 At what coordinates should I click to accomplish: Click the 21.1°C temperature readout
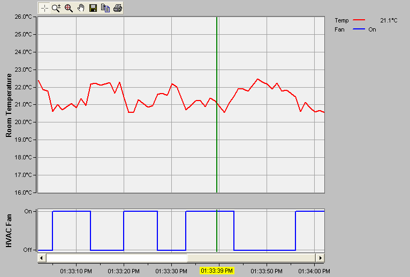tap(389, 20)
